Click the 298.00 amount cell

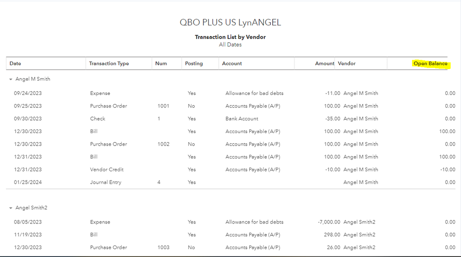click(x=332, y=235)
